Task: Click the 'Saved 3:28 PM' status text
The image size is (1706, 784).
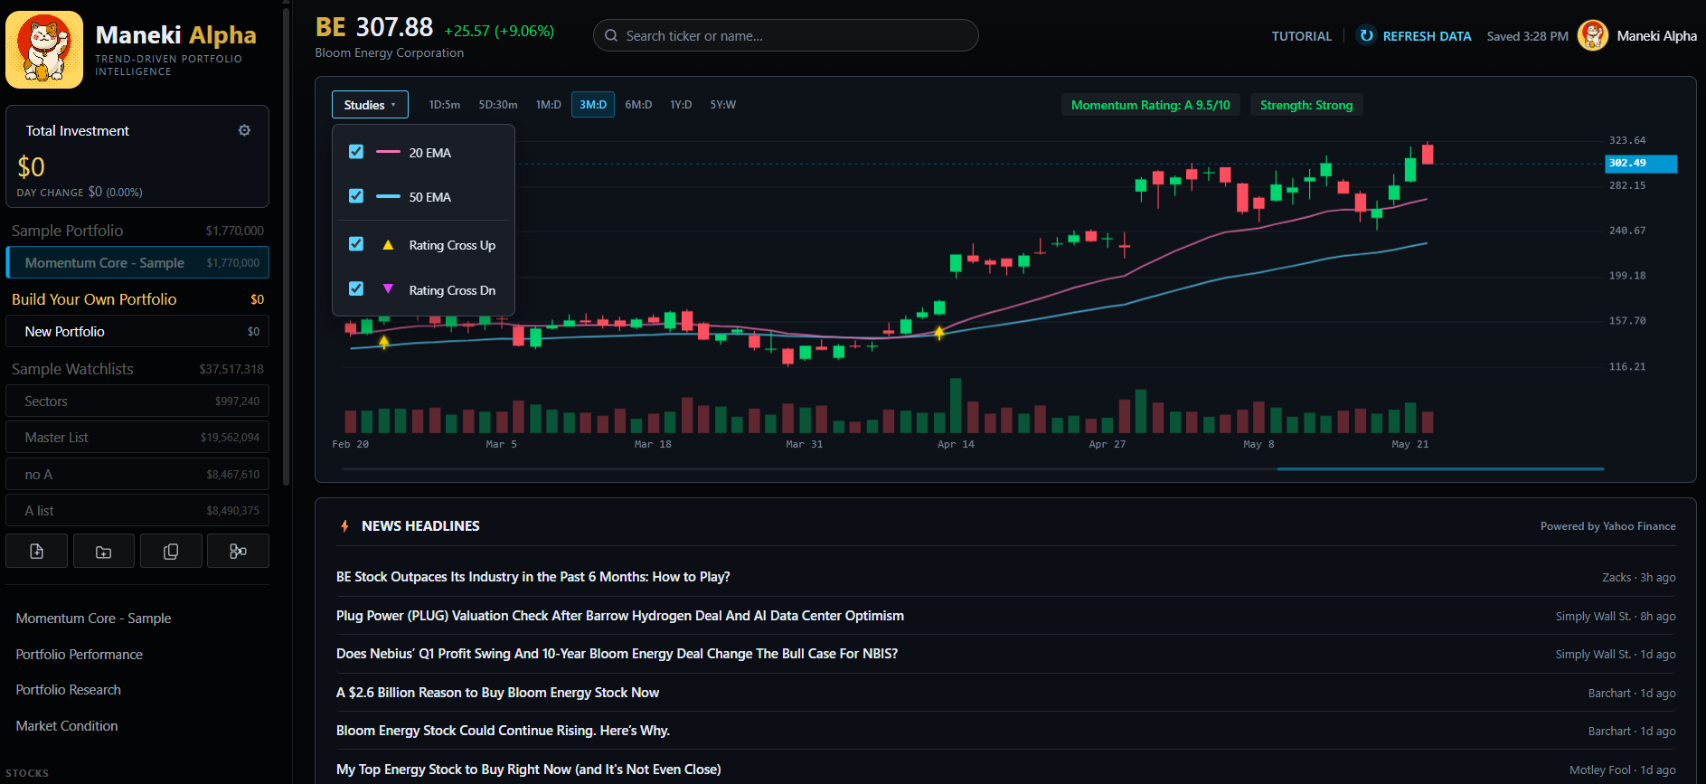Action: 1528,36
